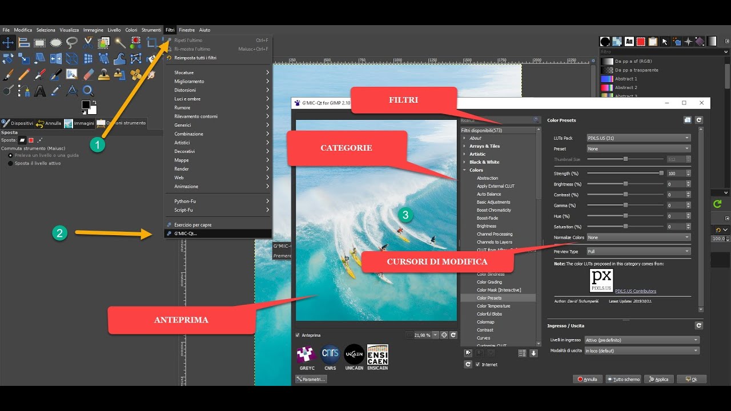Expand the Artistic category in filter tree
Image resolution: width=731 pixels, height=411 pixels.
(464, 154)
